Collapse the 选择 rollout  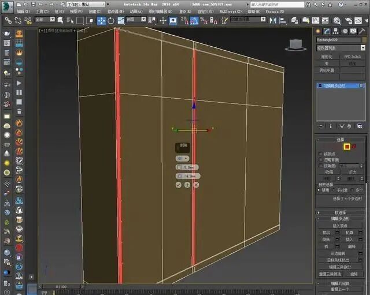point(341,140)
